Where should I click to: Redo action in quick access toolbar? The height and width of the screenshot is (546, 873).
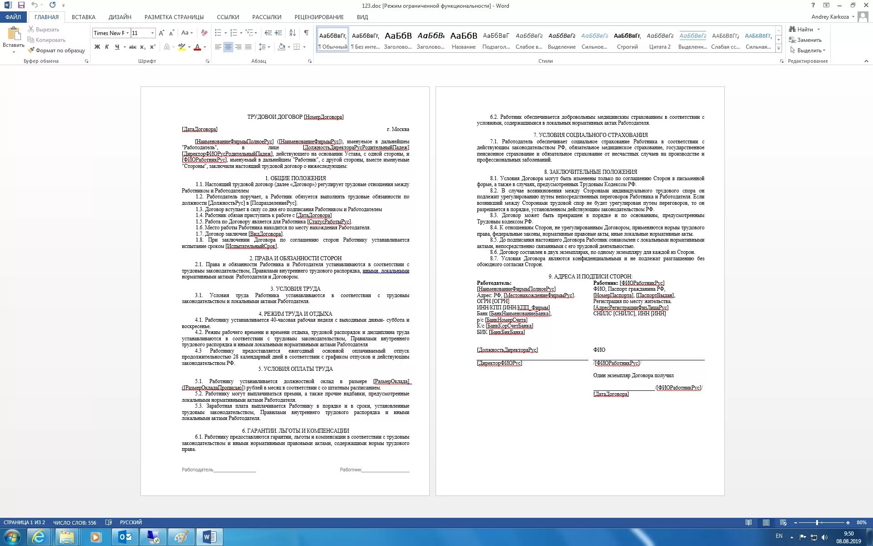52,5
